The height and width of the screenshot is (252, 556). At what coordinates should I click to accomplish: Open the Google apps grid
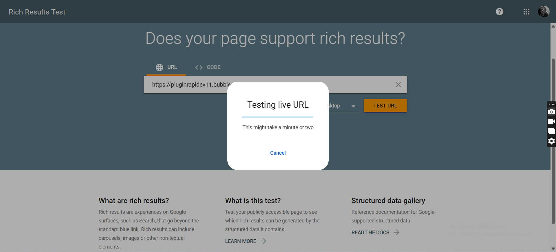tap(526, 12)
